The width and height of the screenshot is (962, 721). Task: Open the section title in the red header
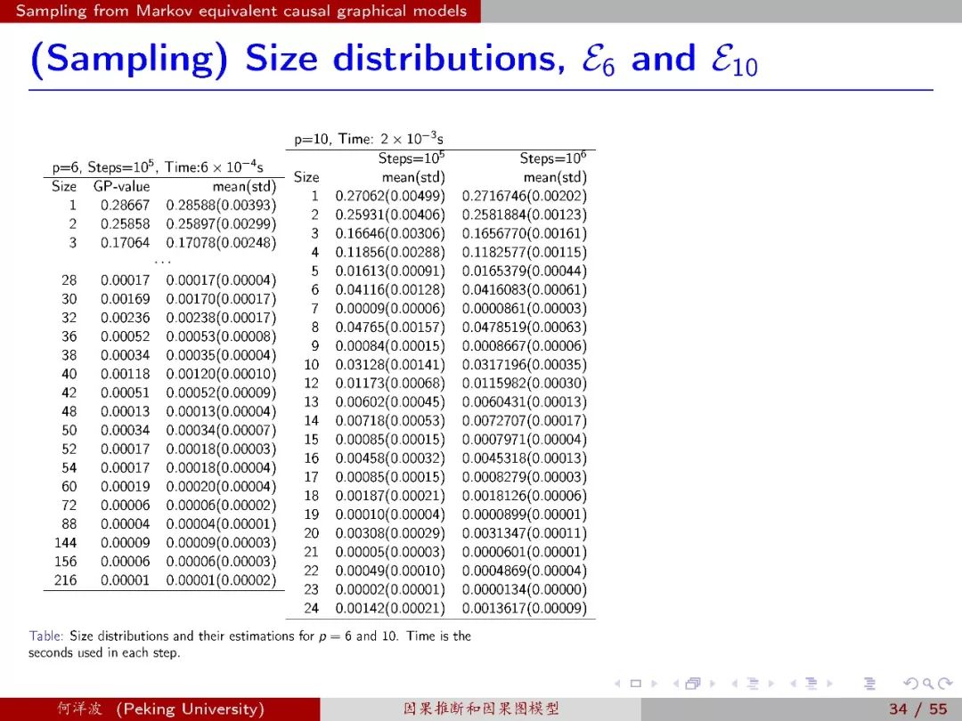(x=240, y=11)
